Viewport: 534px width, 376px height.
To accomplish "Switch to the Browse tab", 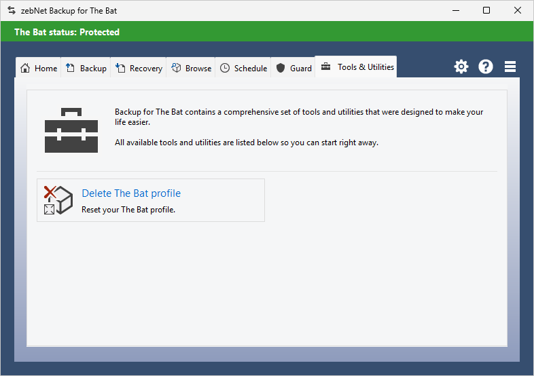I will pos(192,69).
